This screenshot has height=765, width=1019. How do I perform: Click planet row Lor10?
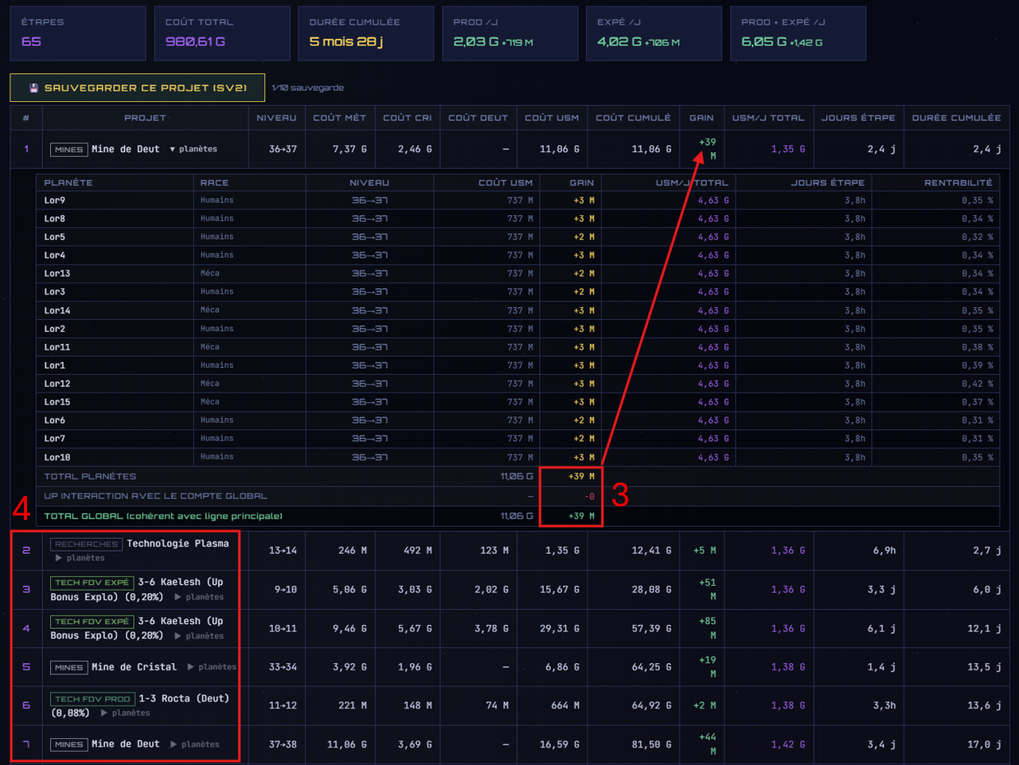(517, 458)
